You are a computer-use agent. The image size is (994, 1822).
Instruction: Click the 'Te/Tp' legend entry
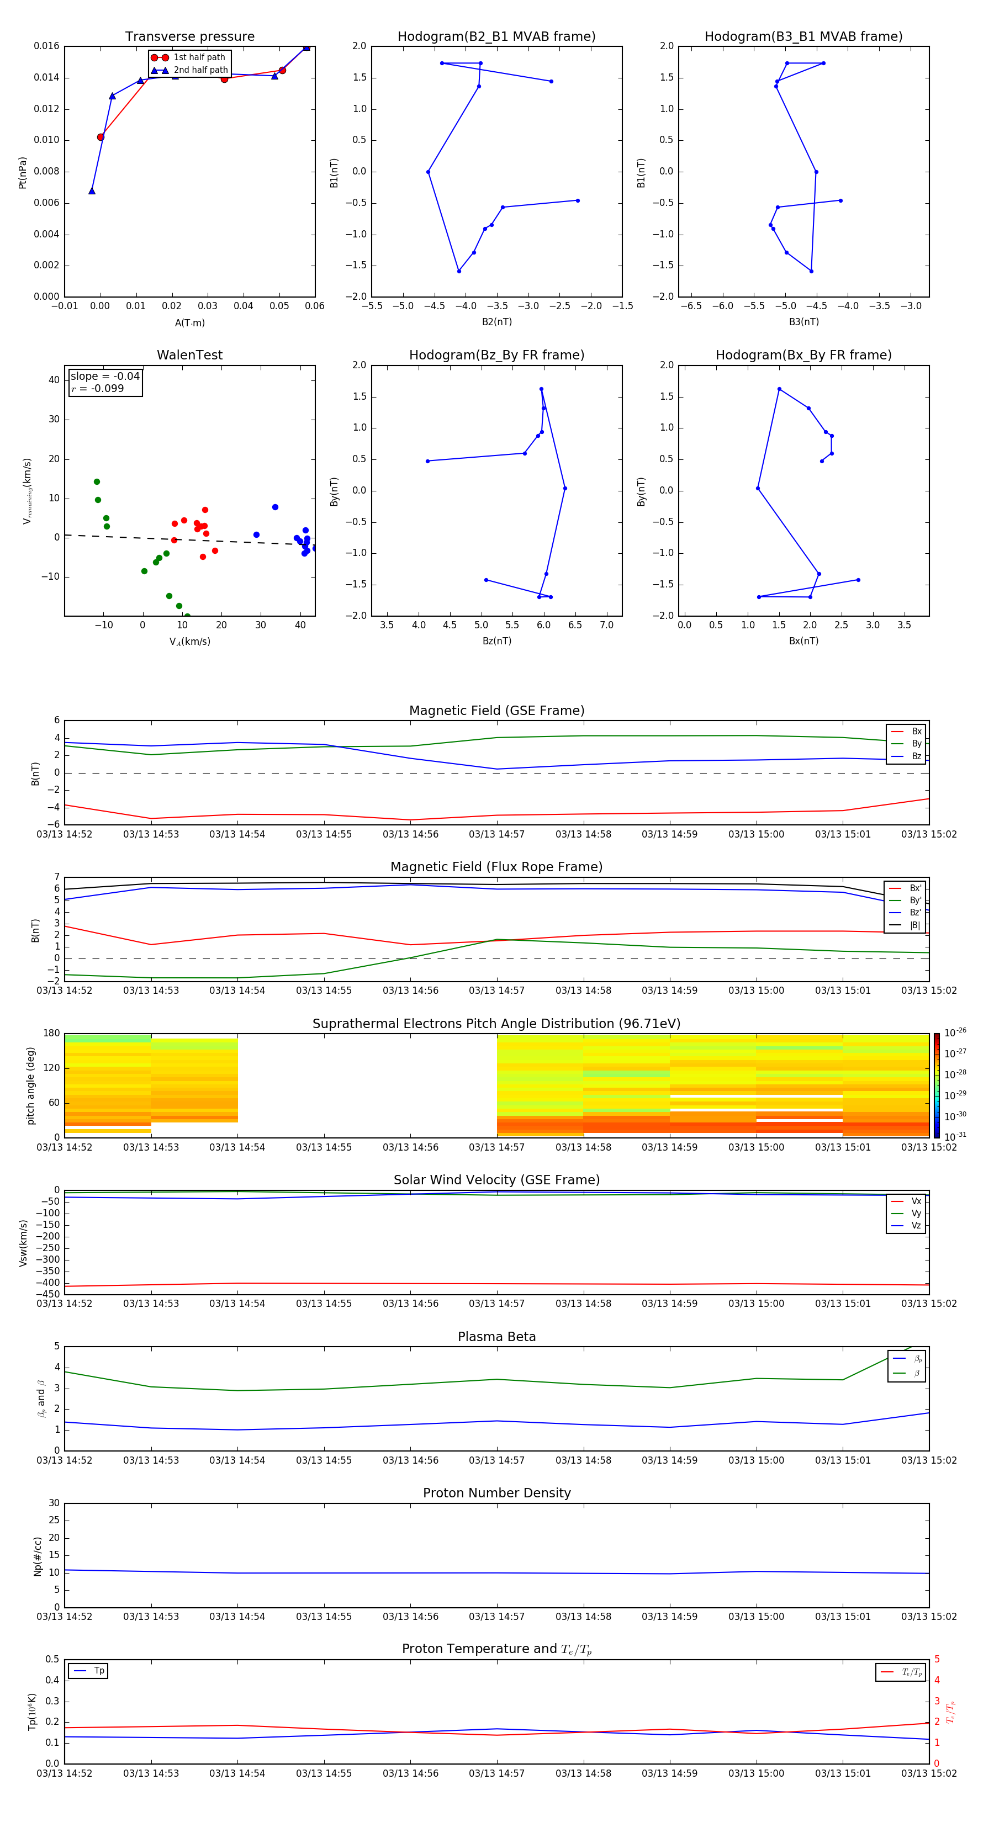[901, 1672]
